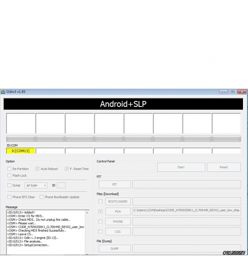Image resolution: width=248 pixels, height=256 pixels.
Task: Click the BOOTLOADER file path field
Action: point(187,201)
